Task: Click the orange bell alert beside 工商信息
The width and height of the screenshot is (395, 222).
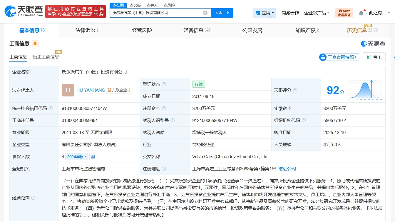Action: click(35, 44)
